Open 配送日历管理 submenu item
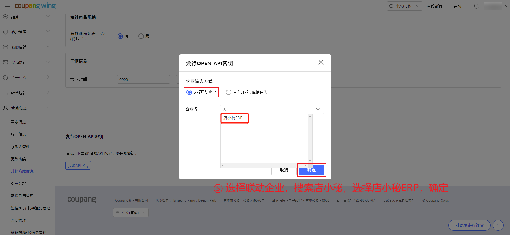This screenshot has height=235, width=510. (22, 196)
